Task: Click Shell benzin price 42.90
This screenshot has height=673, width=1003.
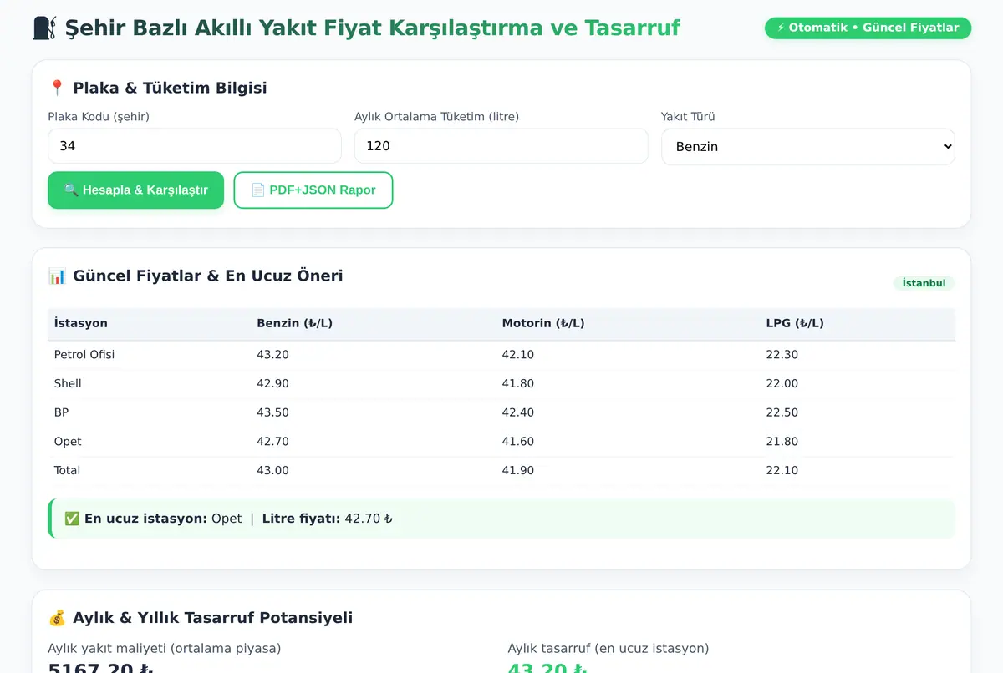Action: pos(272,383)
